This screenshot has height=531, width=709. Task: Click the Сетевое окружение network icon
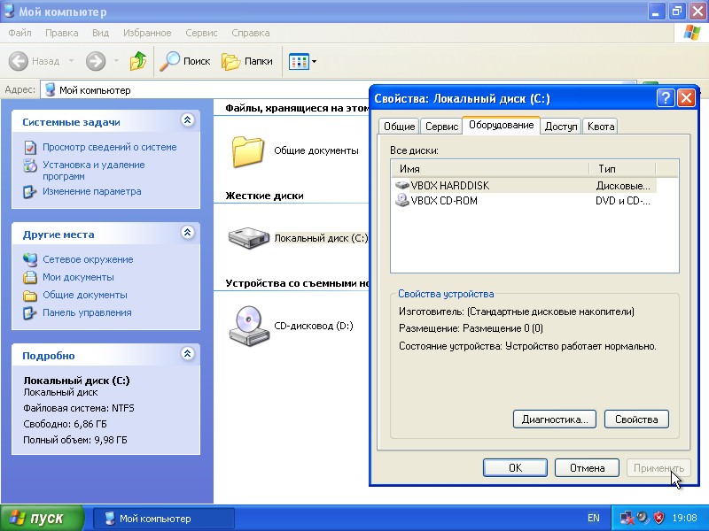coord(30,259)
